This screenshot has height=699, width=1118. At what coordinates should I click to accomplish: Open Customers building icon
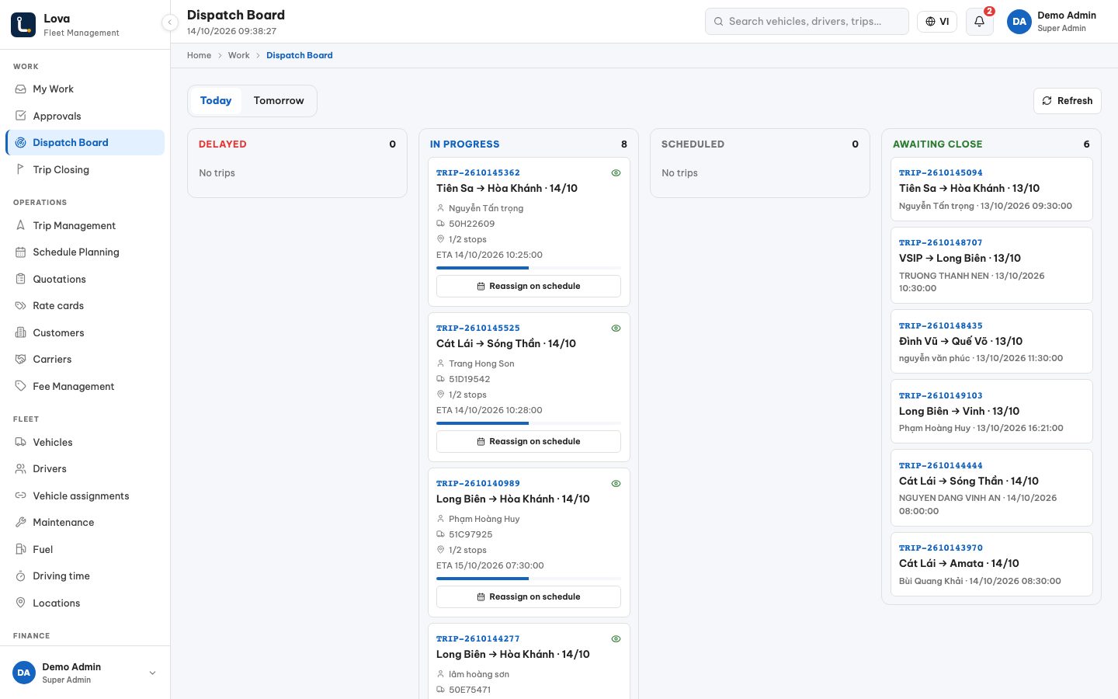21,332
